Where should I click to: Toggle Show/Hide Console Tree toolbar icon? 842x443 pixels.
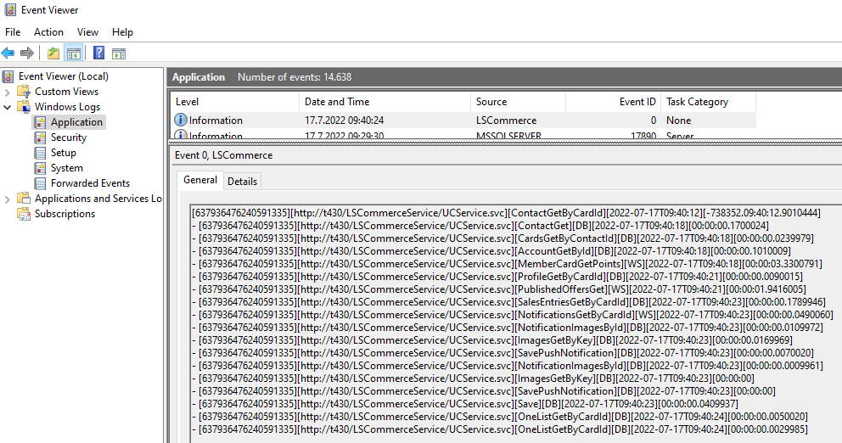[74, 53]
